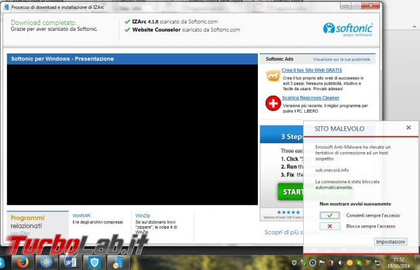Open the clock showing 15:52
The image size is (420, 270).
(x=399, y=263)
